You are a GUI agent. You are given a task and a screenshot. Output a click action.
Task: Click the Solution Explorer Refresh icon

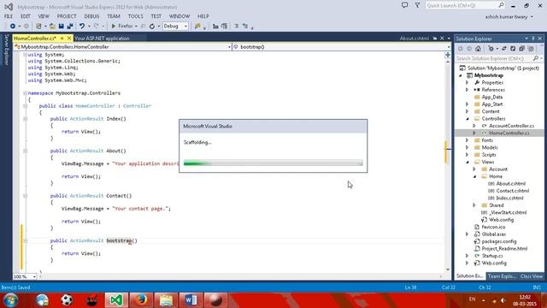[x=513, y=49]
